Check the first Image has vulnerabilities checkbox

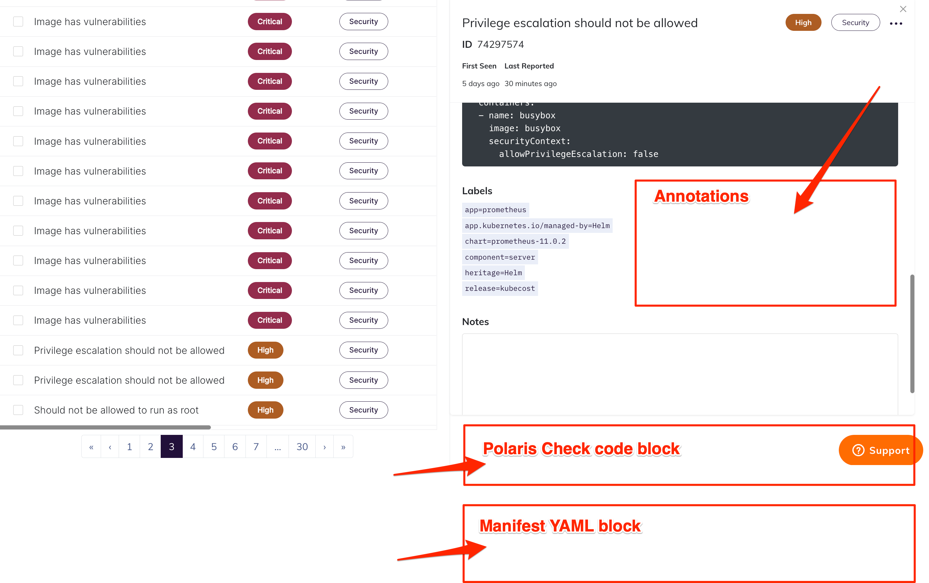[18, 21]
